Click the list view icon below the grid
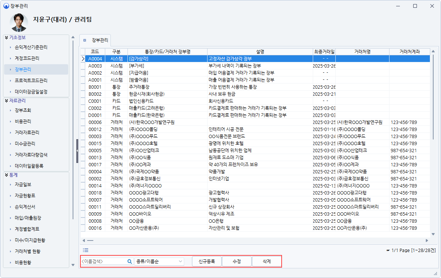 (86, 250)
